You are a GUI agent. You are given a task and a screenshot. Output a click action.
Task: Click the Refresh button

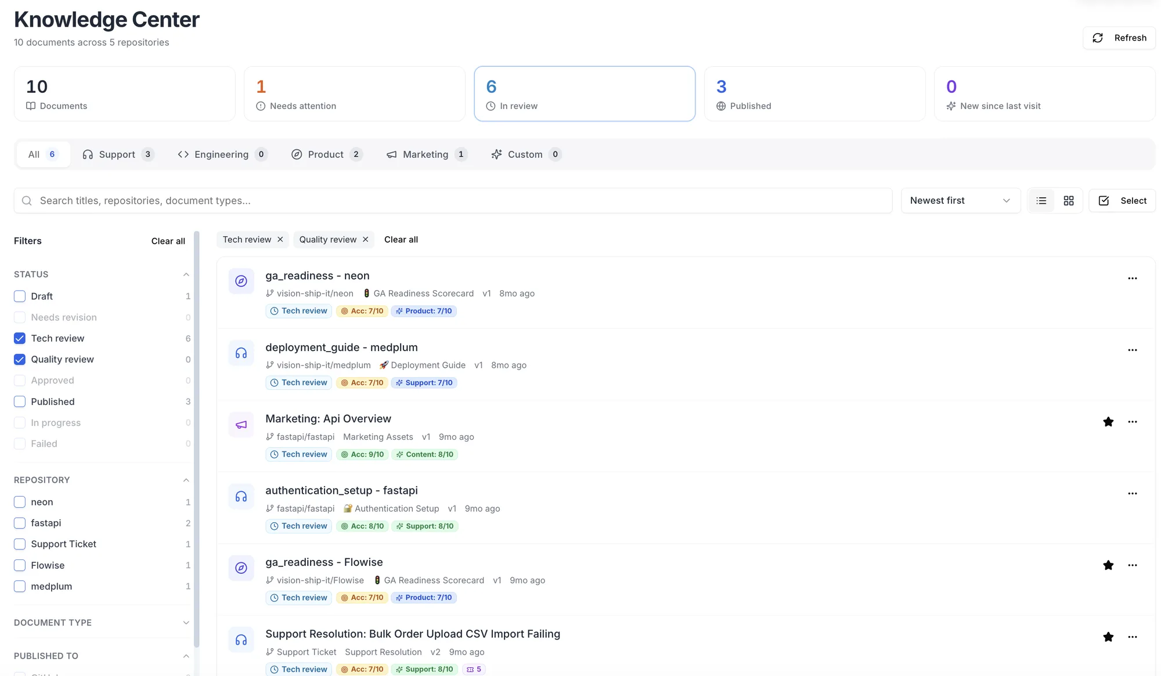1119,38
